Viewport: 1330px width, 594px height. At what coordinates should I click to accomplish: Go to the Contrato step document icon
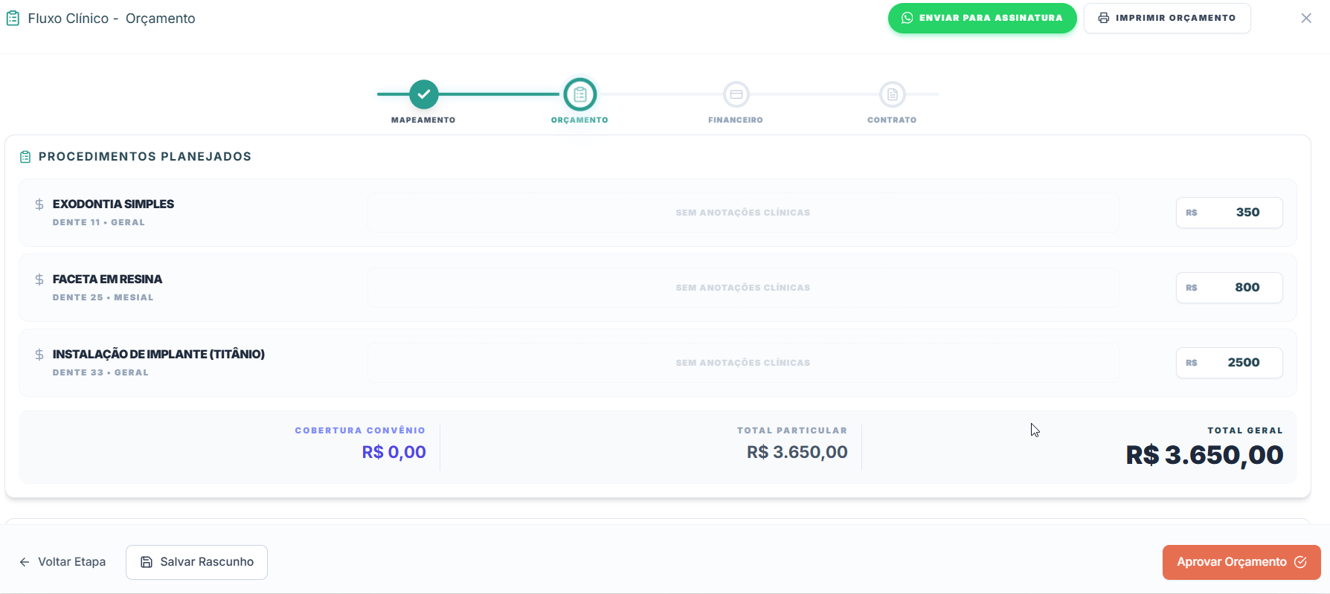tap(893, 94)
